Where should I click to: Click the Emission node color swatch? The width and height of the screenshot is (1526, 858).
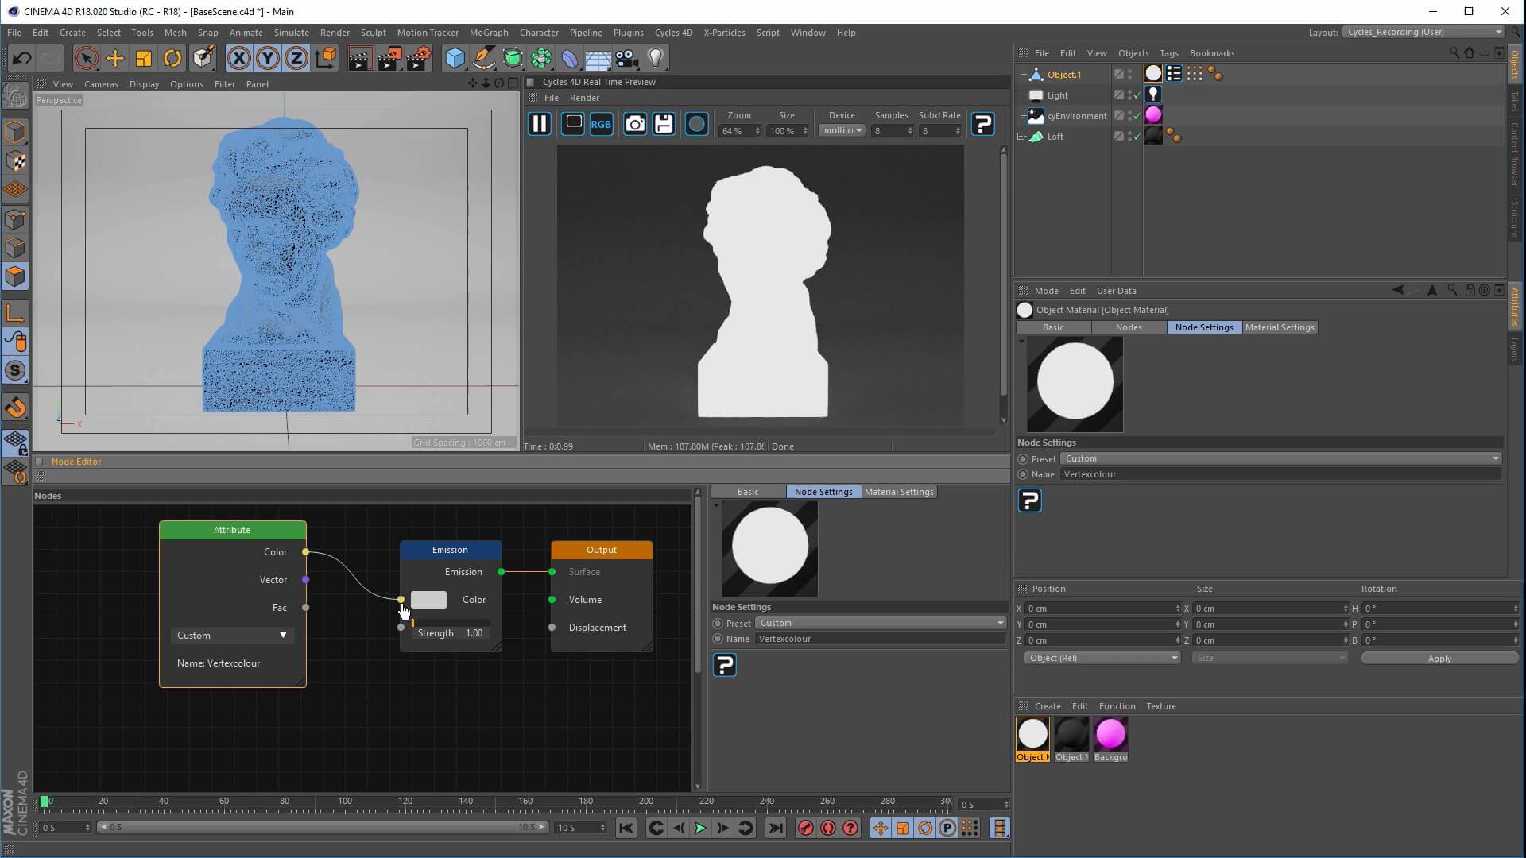pos(428,600)
